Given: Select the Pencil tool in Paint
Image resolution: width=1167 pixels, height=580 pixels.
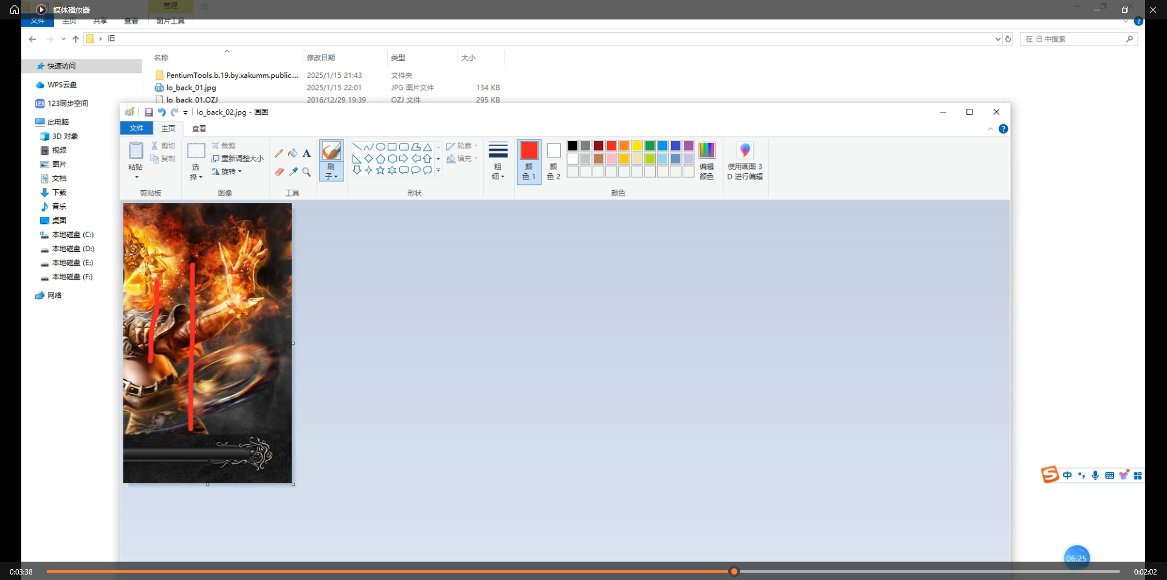Looking at the screenshot, I should coord(279,153).
